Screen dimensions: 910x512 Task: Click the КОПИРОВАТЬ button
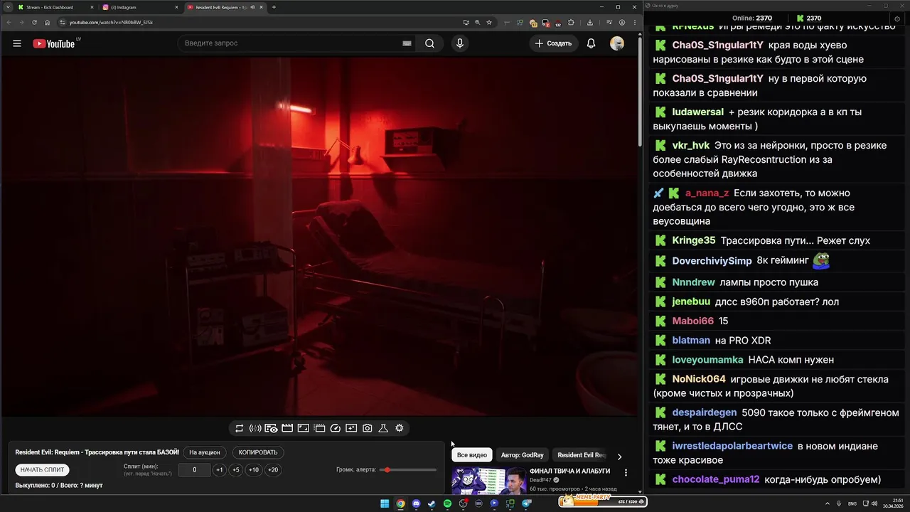click(x=258, y=452)
